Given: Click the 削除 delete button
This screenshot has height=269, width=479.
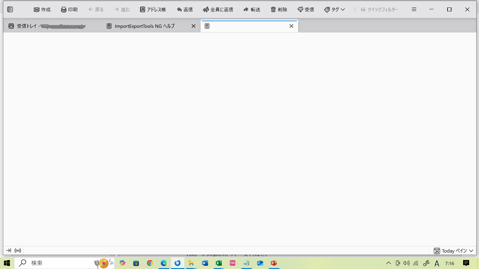Looking at the screenshot, I should pos(279,10).
